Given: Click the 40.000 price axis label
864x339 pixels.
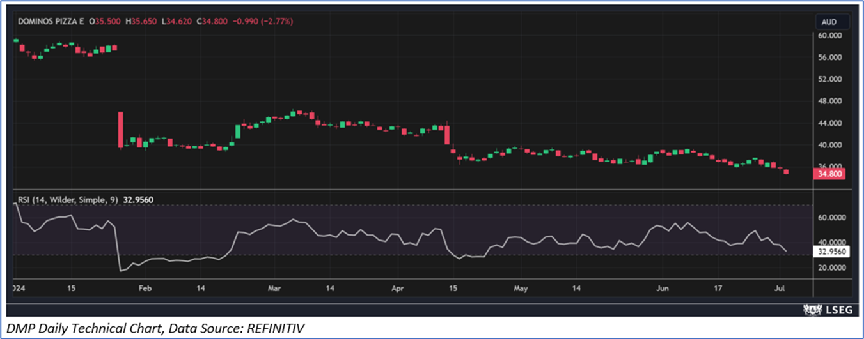Looking at the screenshot, I should pos(829,145).
